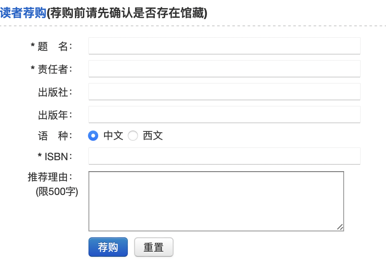Focus the 推荐理由 text area
This screenshot has width=386, height=267.
(x=216, y=201)
